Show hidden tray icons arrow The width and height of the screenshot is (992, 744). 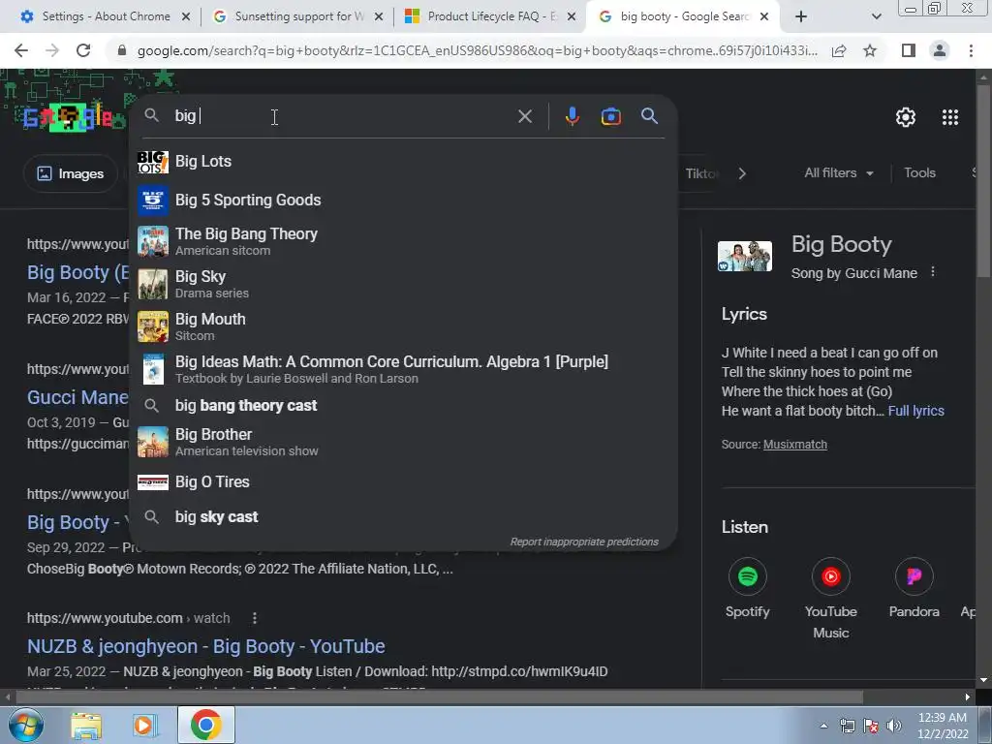pyautogui.click(x=823, y=726)
